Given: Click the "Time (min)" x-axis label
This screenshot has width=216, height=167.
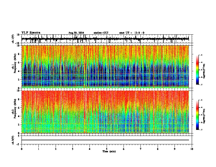Looking at the screenshot, I should tap(109, 151).
